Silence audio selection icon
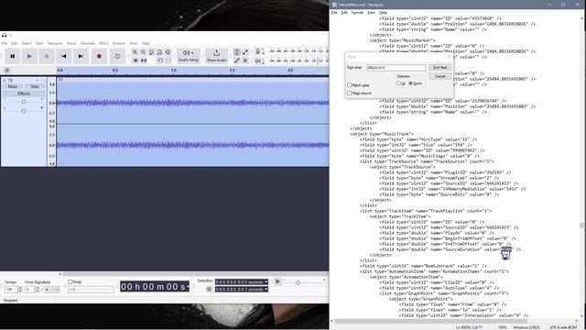 [x=144, y=60]
